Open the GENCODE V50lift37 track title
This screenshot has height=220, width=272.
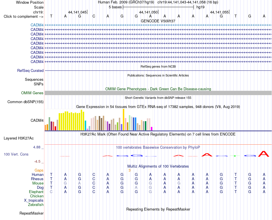tap(158, 21)
